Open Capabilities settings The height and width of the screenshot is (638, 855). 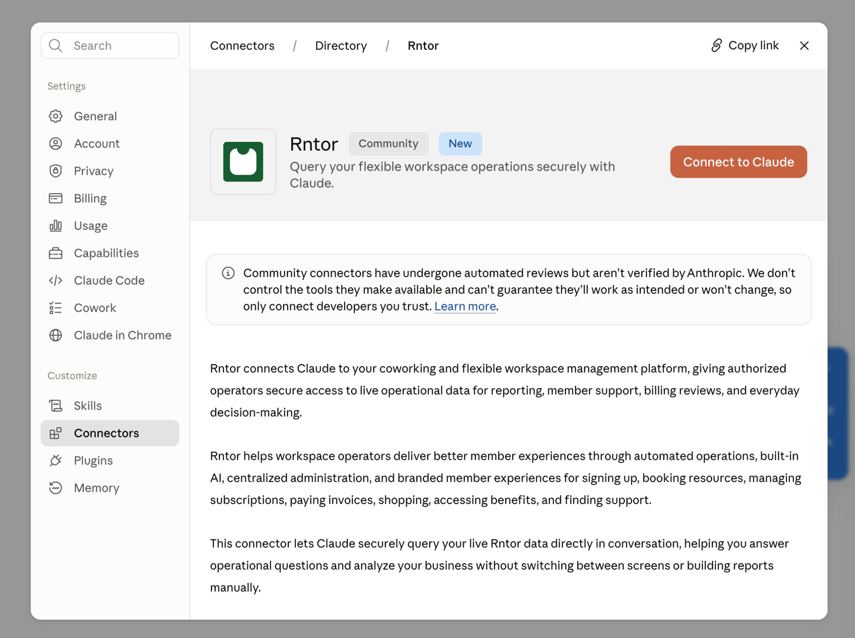[110, 253]
